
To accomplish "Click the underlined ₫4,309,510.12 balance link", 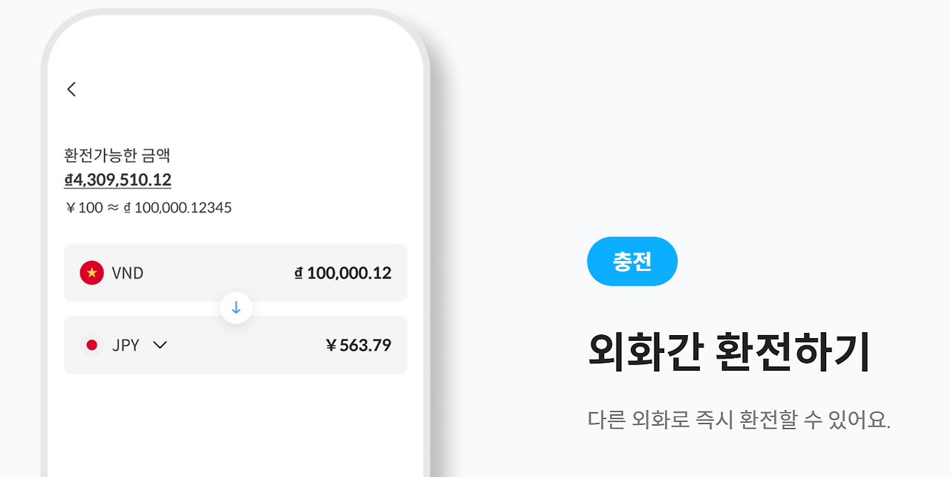I will tap(117, 179).
